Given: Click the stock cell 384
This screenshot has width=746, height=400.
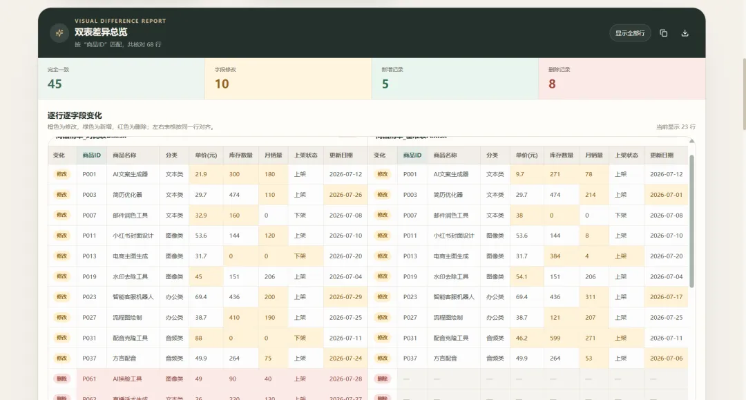Looking at the screenshot, I should (562, 256).
